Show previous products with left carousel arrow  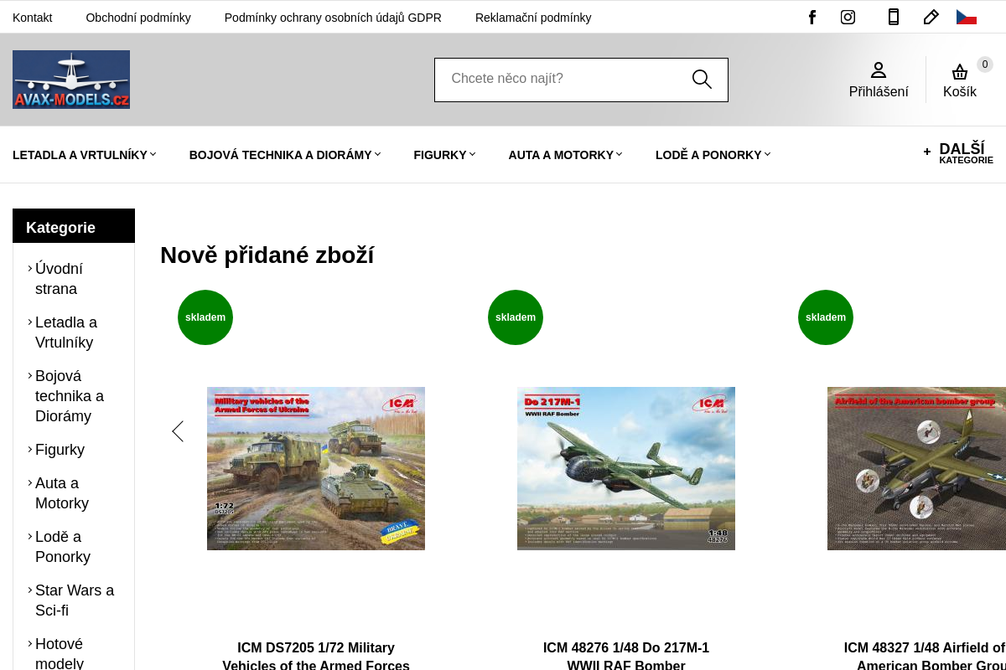tap(178, 431)
